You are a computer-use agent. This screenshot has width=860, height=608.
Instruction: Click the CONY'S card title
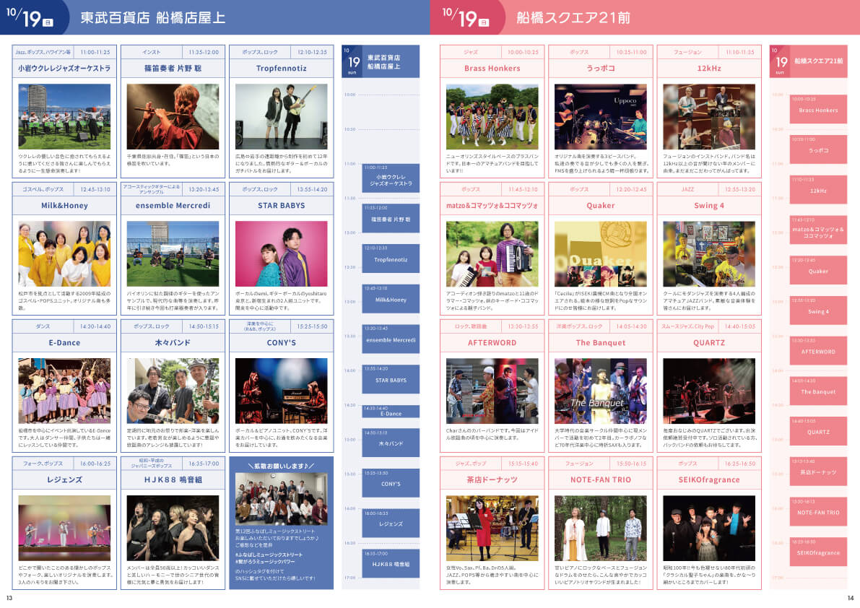coord(281,343)
